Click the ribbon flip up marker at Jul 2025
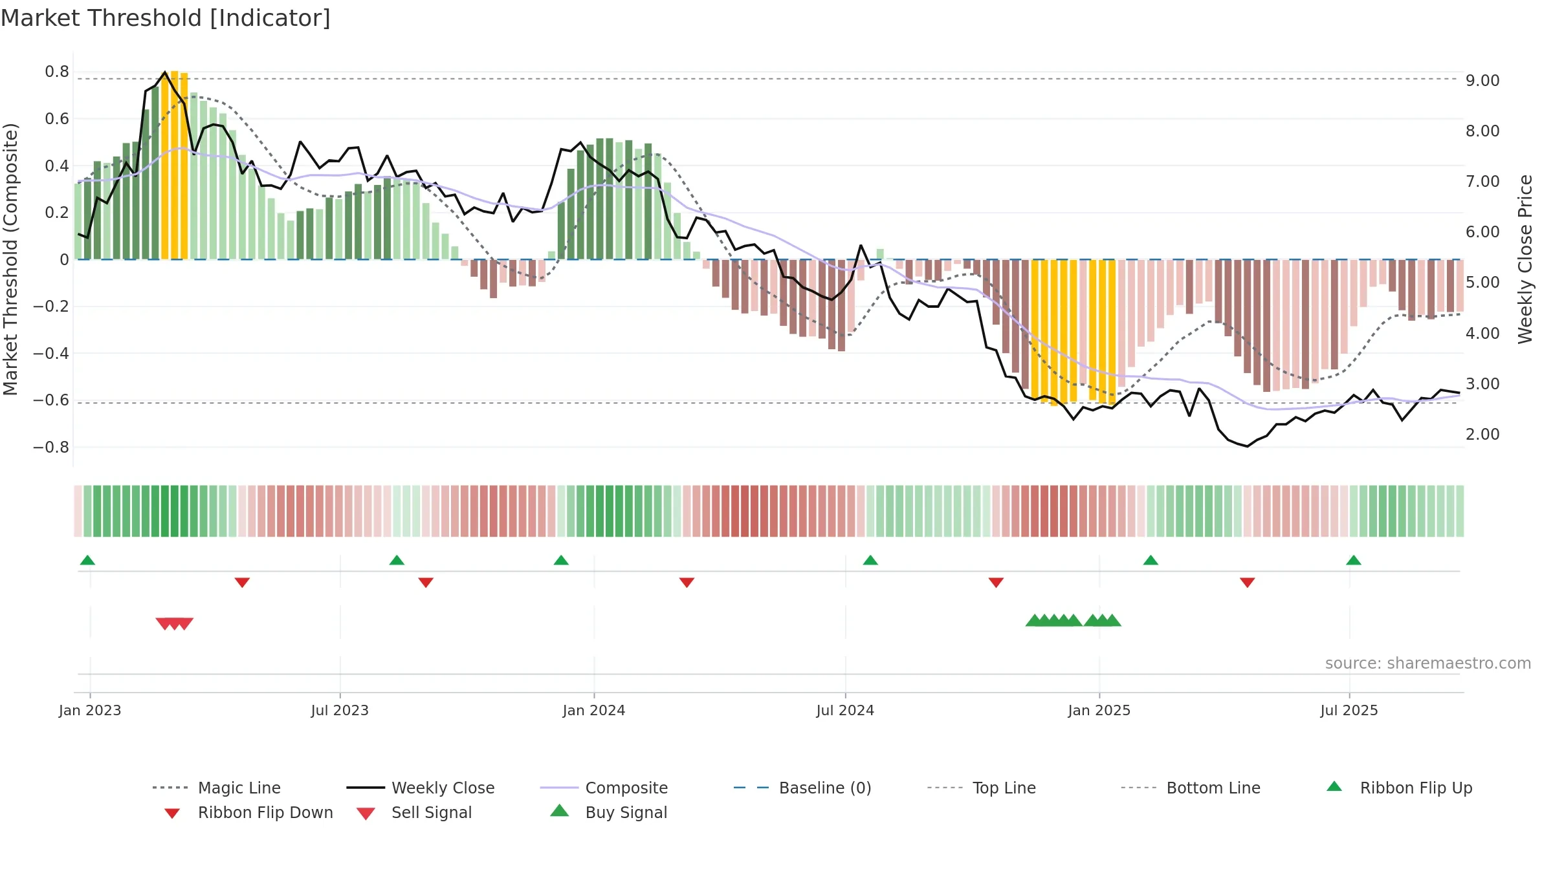The width and height of the screenshot is (1553, 873). pyautogui.click(x=1354, y=560)
